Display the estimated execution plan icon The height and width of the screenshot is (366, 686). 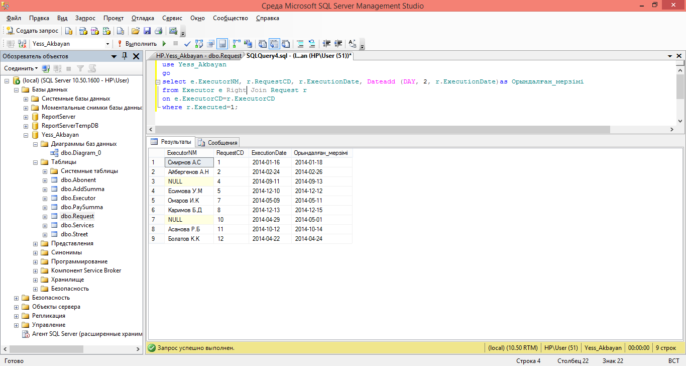[199, 44]
